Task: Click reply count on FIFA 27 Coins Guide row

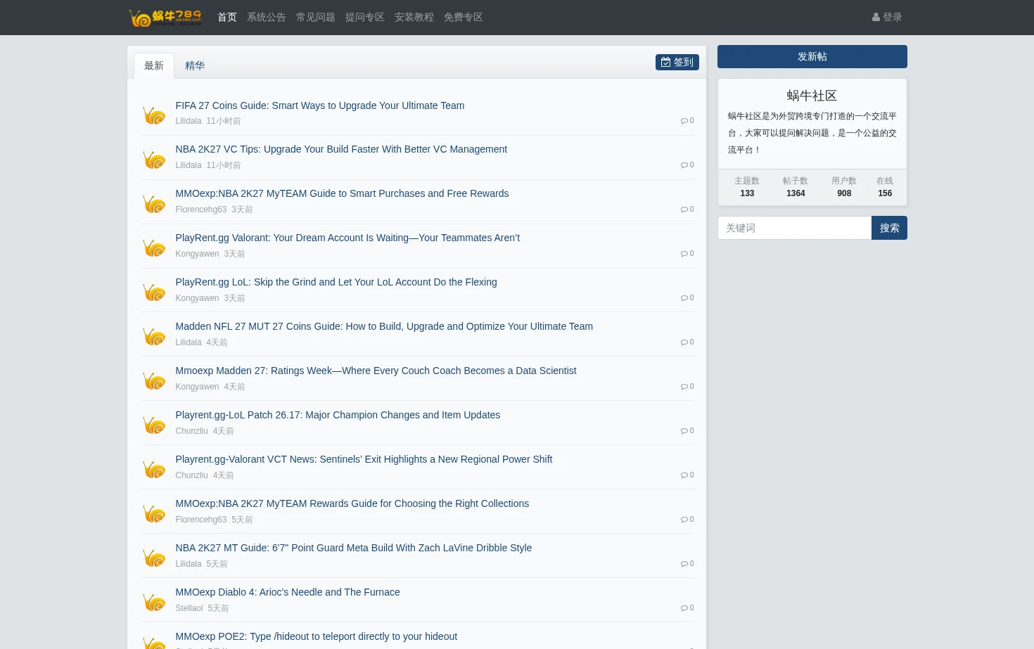Action: [687, 121]
